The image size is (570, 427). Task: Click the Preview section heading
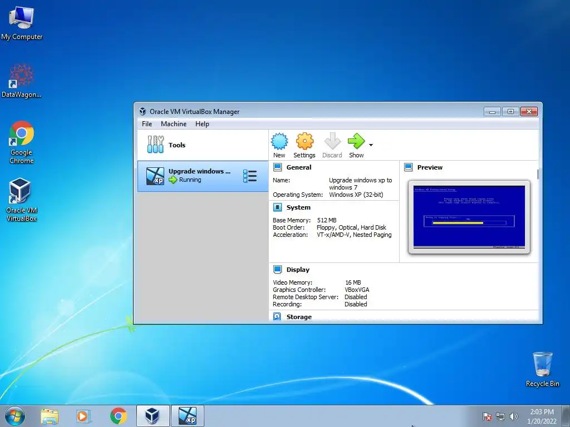coord(430,167)
